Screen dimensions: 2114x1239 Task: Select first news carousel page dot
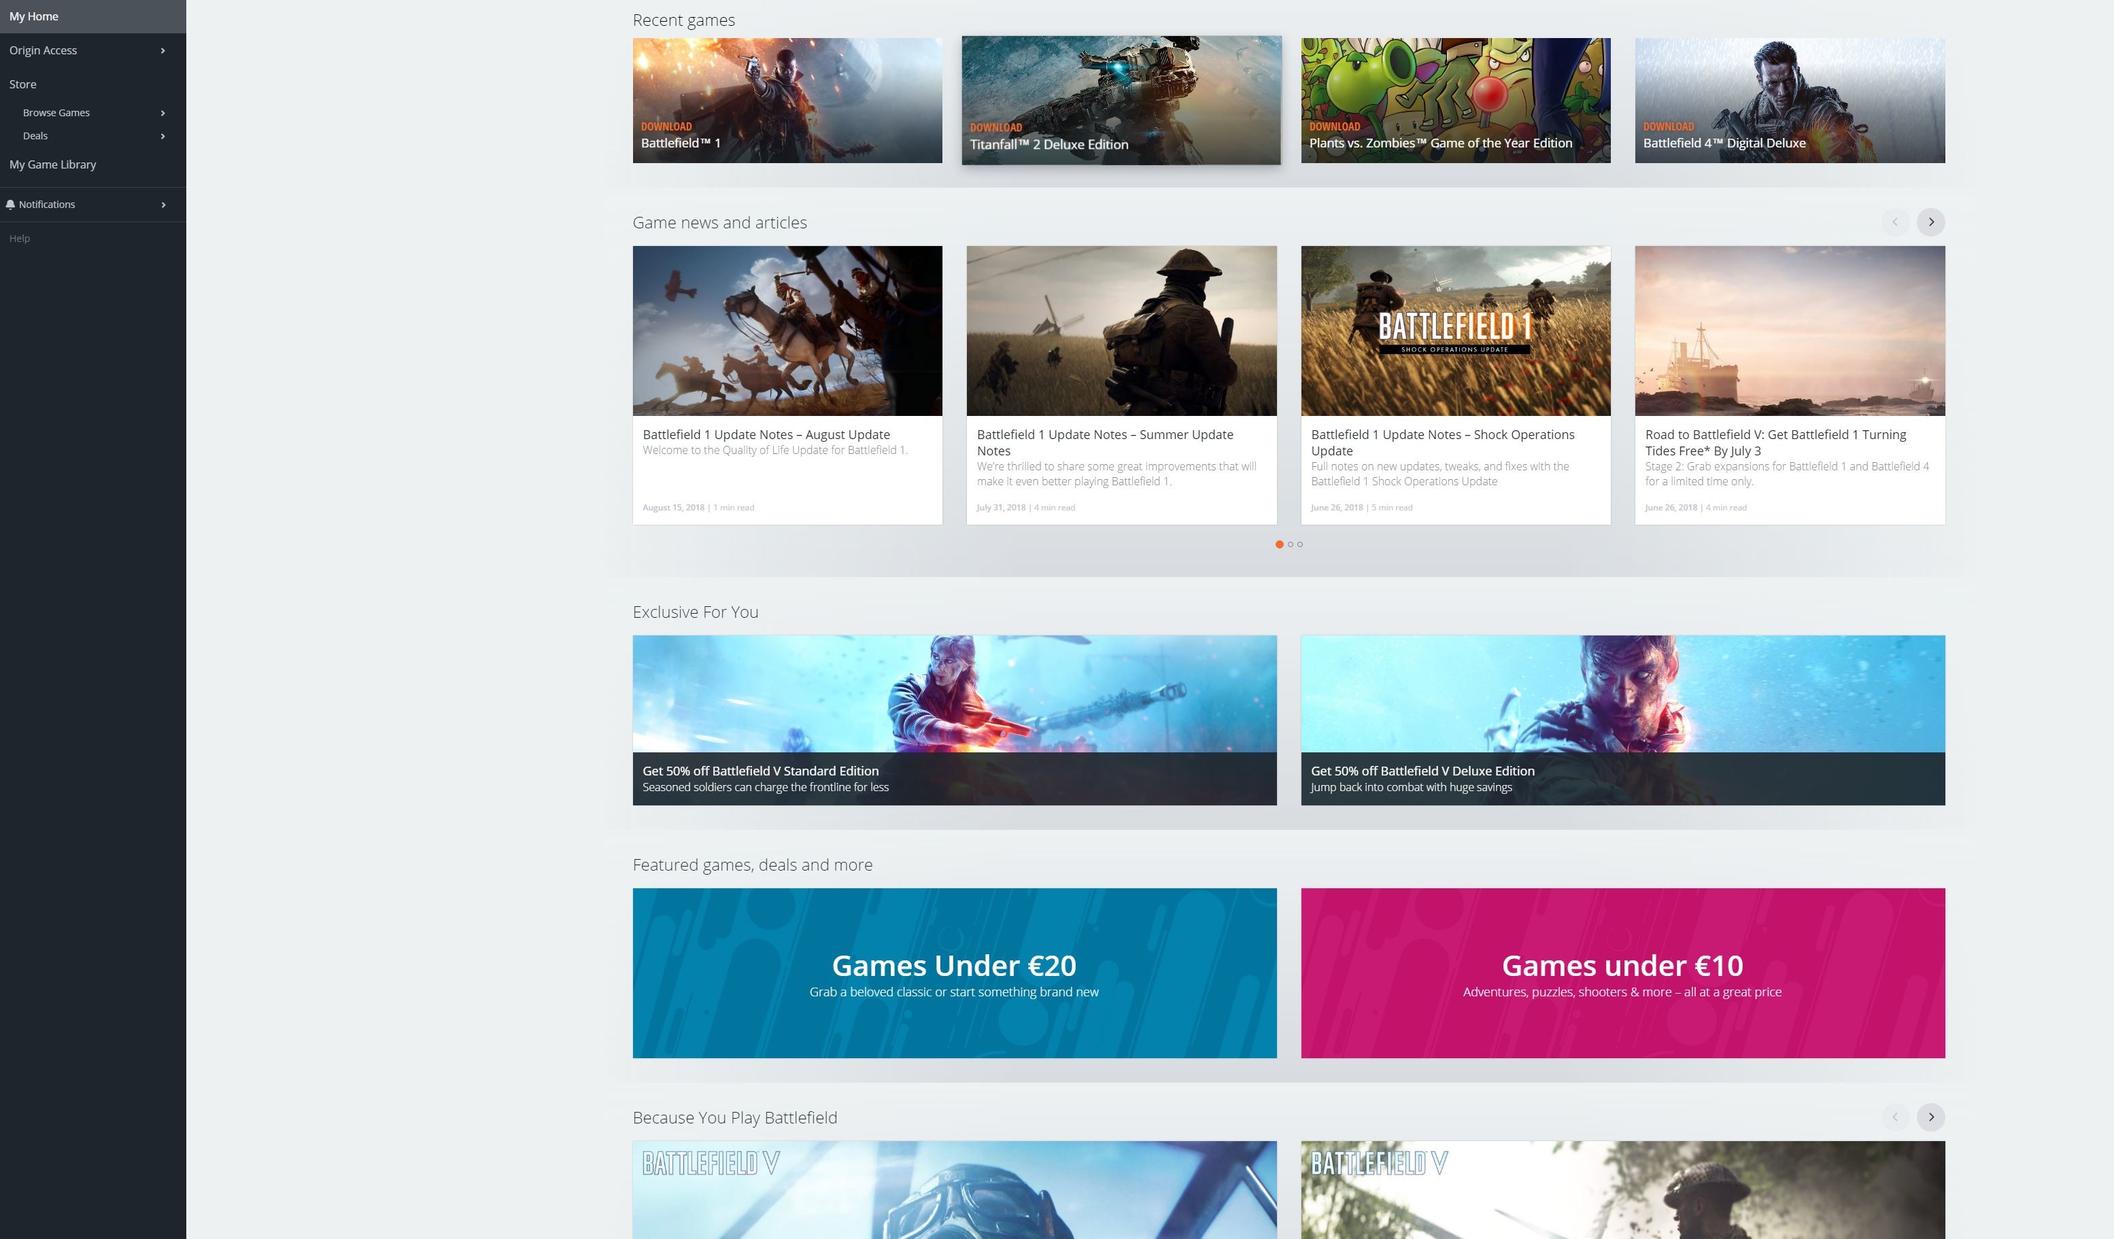(x=1279, y=544)
